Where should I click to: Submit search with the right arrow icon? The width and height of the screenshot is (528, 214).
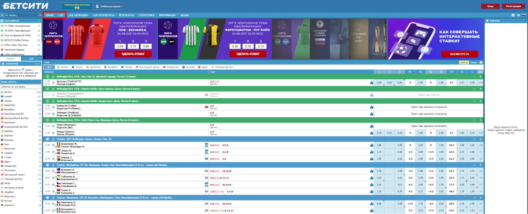(40, 15)
